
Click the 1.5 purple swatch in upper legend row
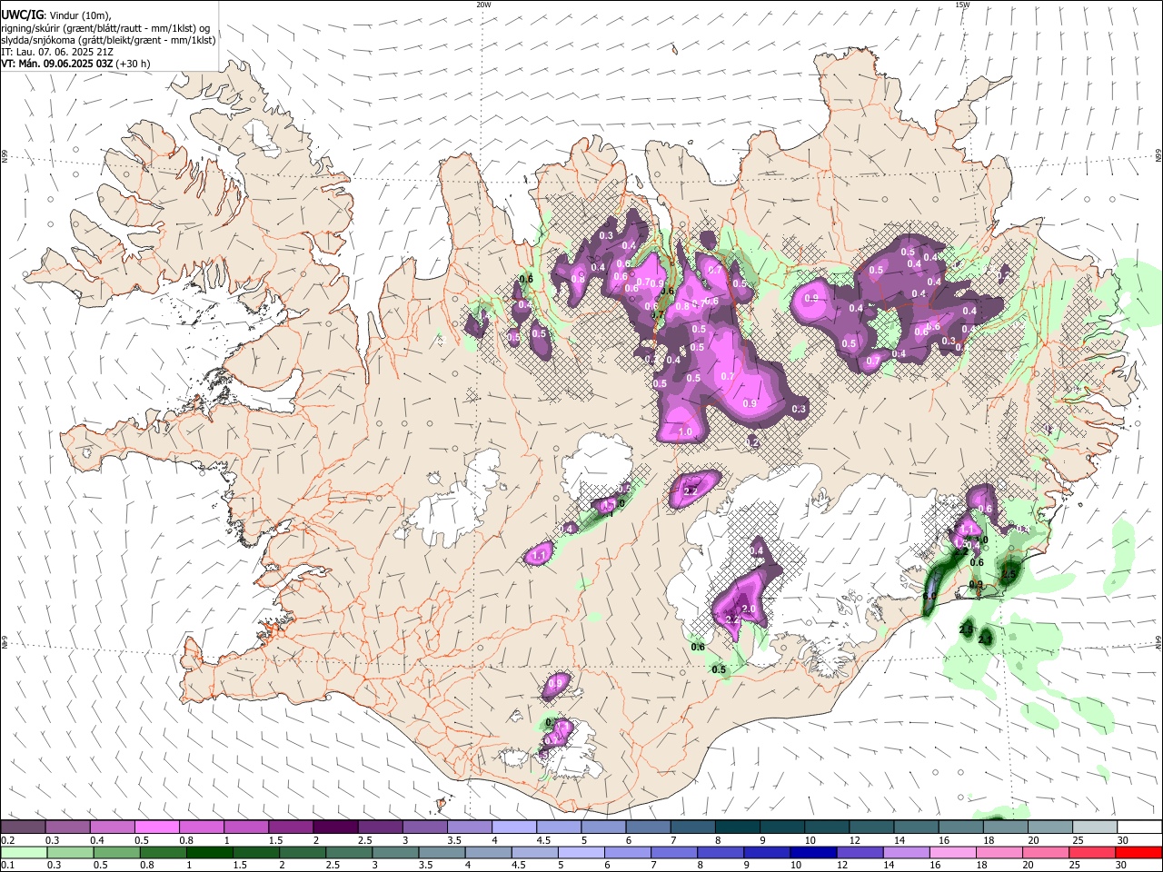click(x=290, y=827)
